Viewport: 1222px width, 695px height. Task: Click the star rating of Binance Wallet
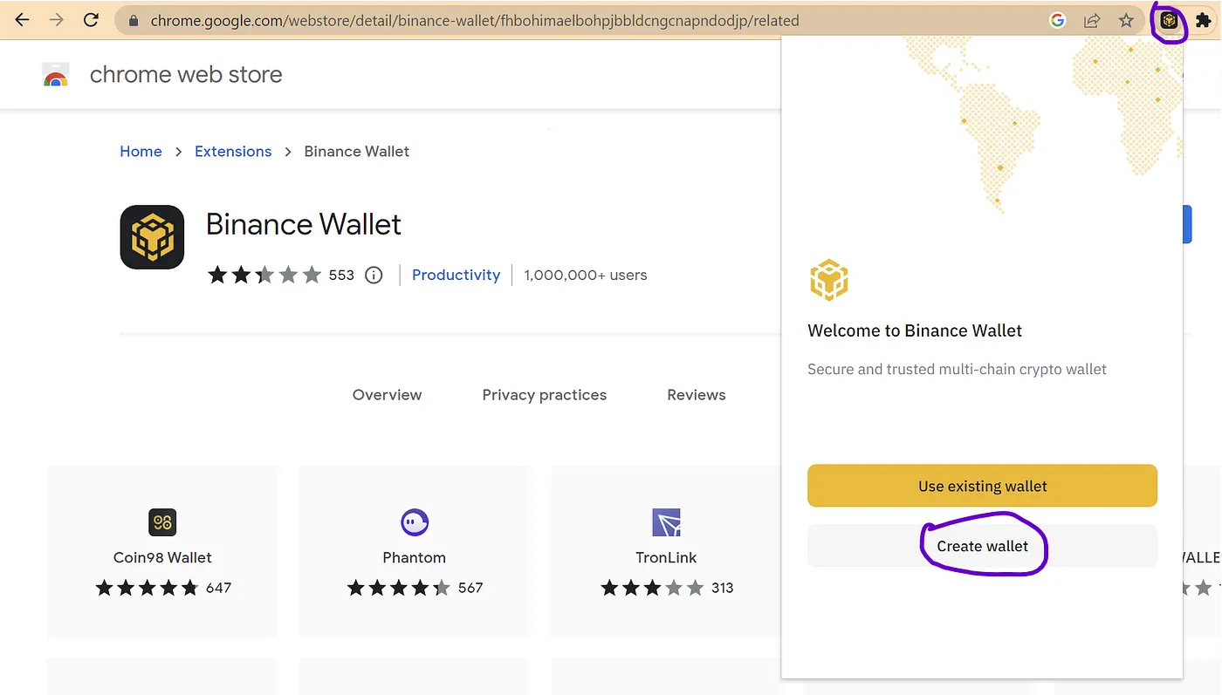264,276
